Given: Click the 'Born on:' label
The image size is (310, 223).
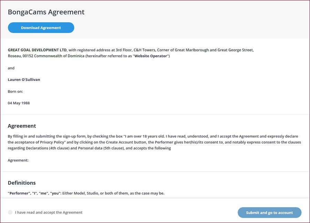Looking at the screenshot, I should click(x=15, y=91).
